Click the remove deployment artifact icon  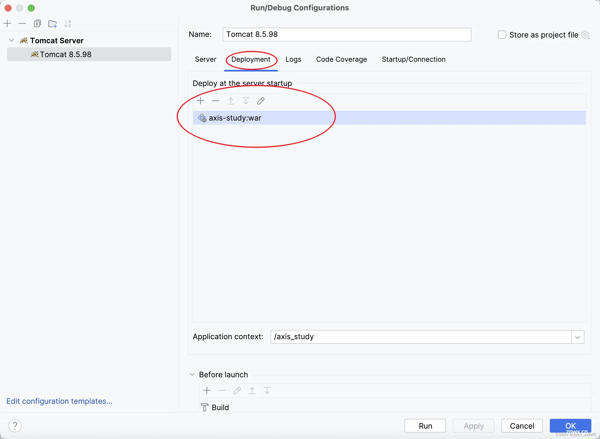[216, 101]
